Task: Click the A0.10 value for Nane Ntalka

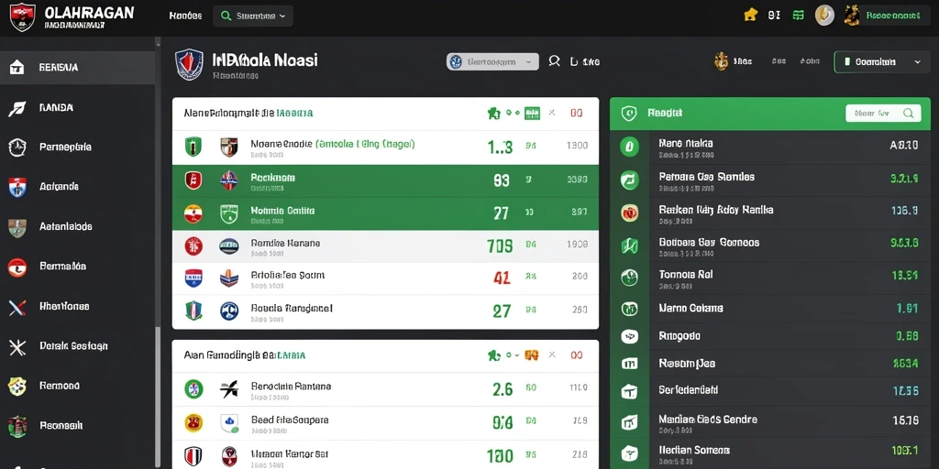Action: [904, 145]
